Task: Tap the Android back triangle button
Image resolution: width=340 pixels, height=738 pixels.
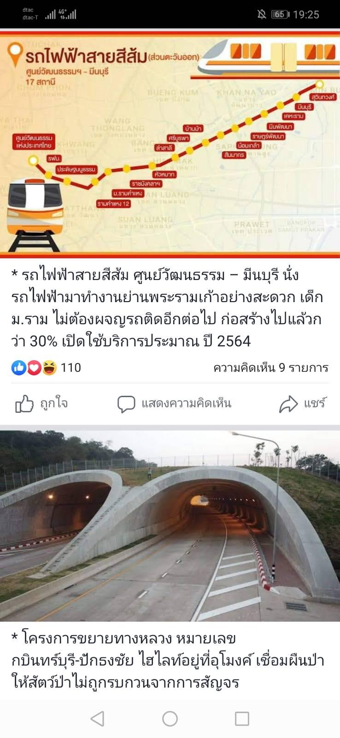Action: coord(97,719)
